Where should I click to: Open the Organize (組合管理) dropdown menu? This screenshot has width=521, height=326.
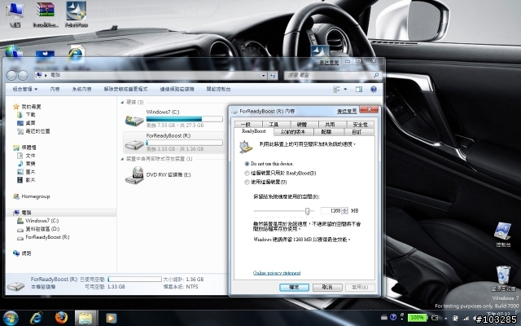25,89
